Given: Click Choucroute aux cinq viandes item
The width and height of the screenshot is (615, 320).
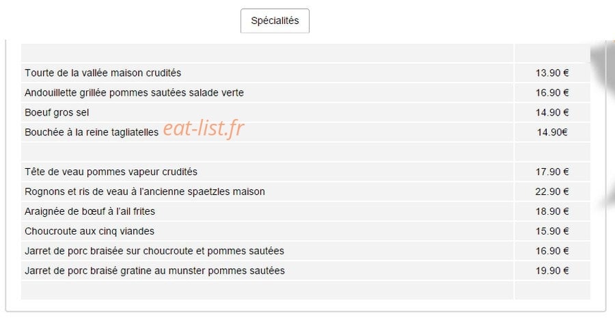Looking at the screenshot, I should tap(90, 231).
